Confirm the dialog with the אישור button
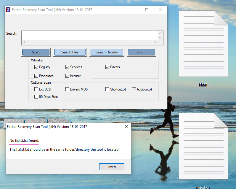 pos(112,167)
